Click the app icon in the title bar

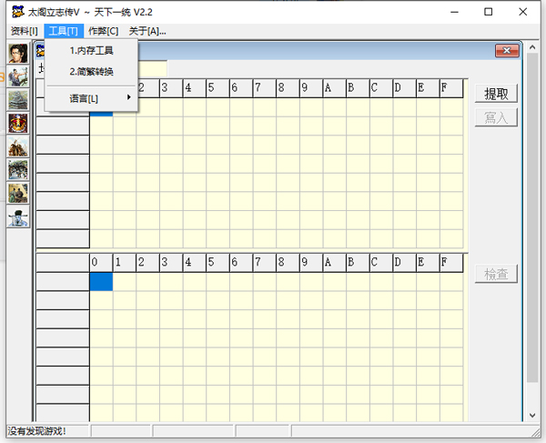[x=18, y=12]
